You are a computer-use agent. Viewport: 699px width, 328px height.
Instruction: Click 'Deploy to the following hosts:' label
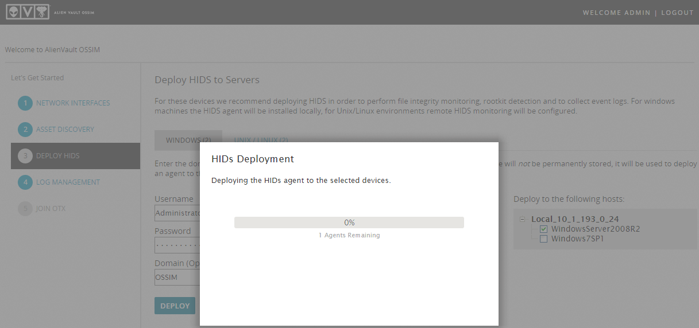point(569,200)
